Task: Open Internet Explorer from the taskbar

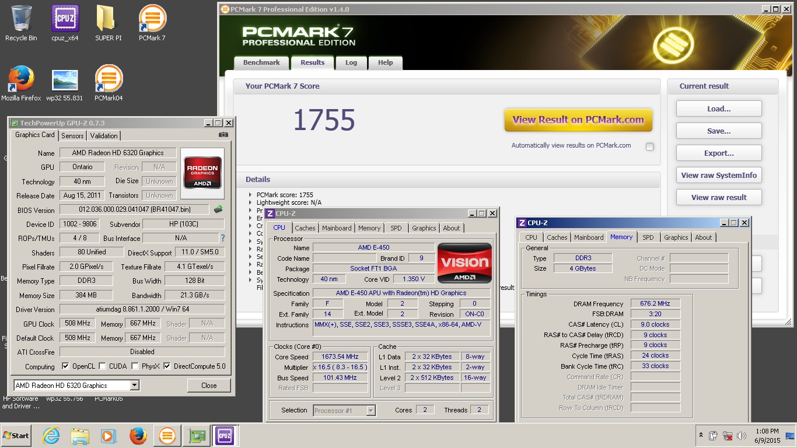Action: point(51,436)
